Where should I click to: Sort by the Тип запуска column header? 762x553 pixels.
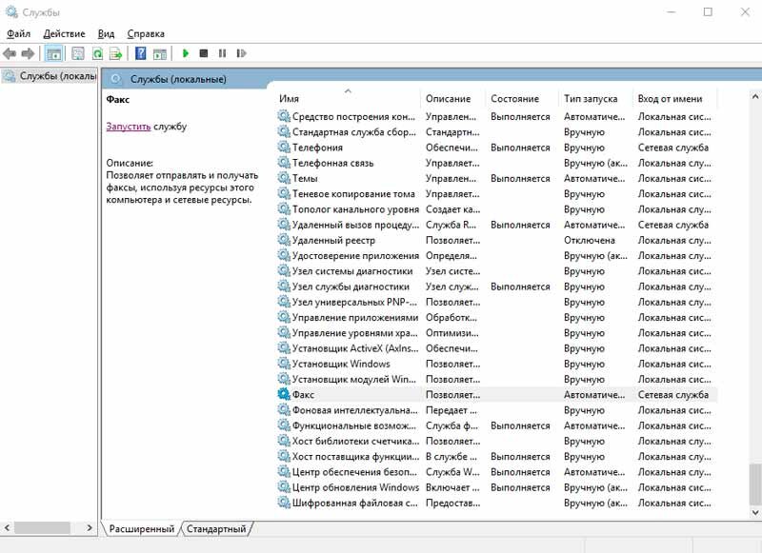[x=595, y=99]
